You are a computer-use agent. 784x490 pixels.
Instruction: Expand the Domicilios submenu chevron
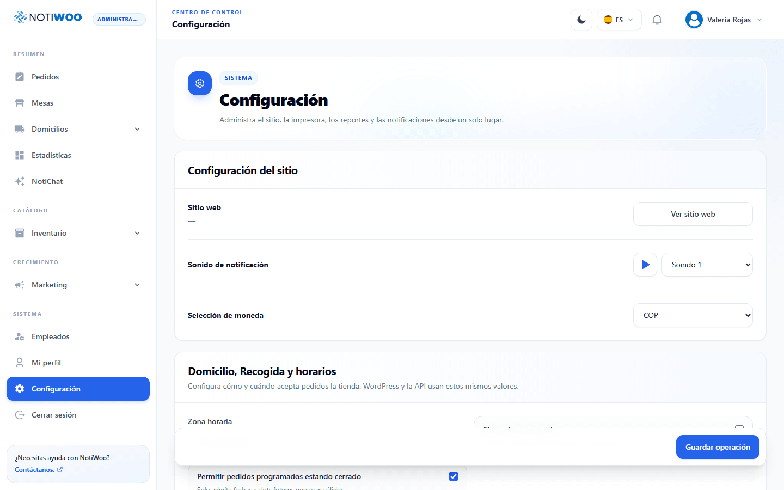pyautogui.click(x=137, y=129)
